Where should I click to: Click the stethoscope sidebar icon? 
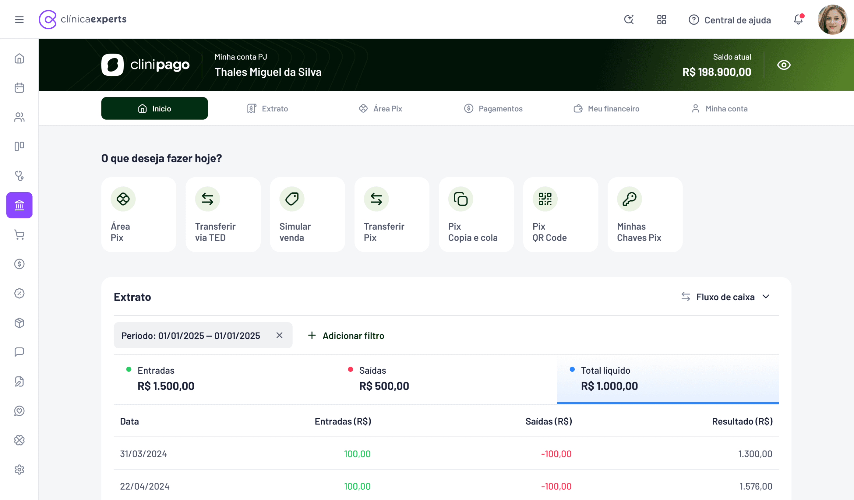coord(19,176)
